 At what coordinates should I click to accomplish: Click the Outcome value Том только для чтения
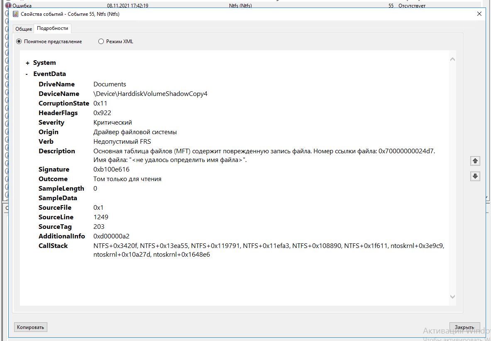127,179
